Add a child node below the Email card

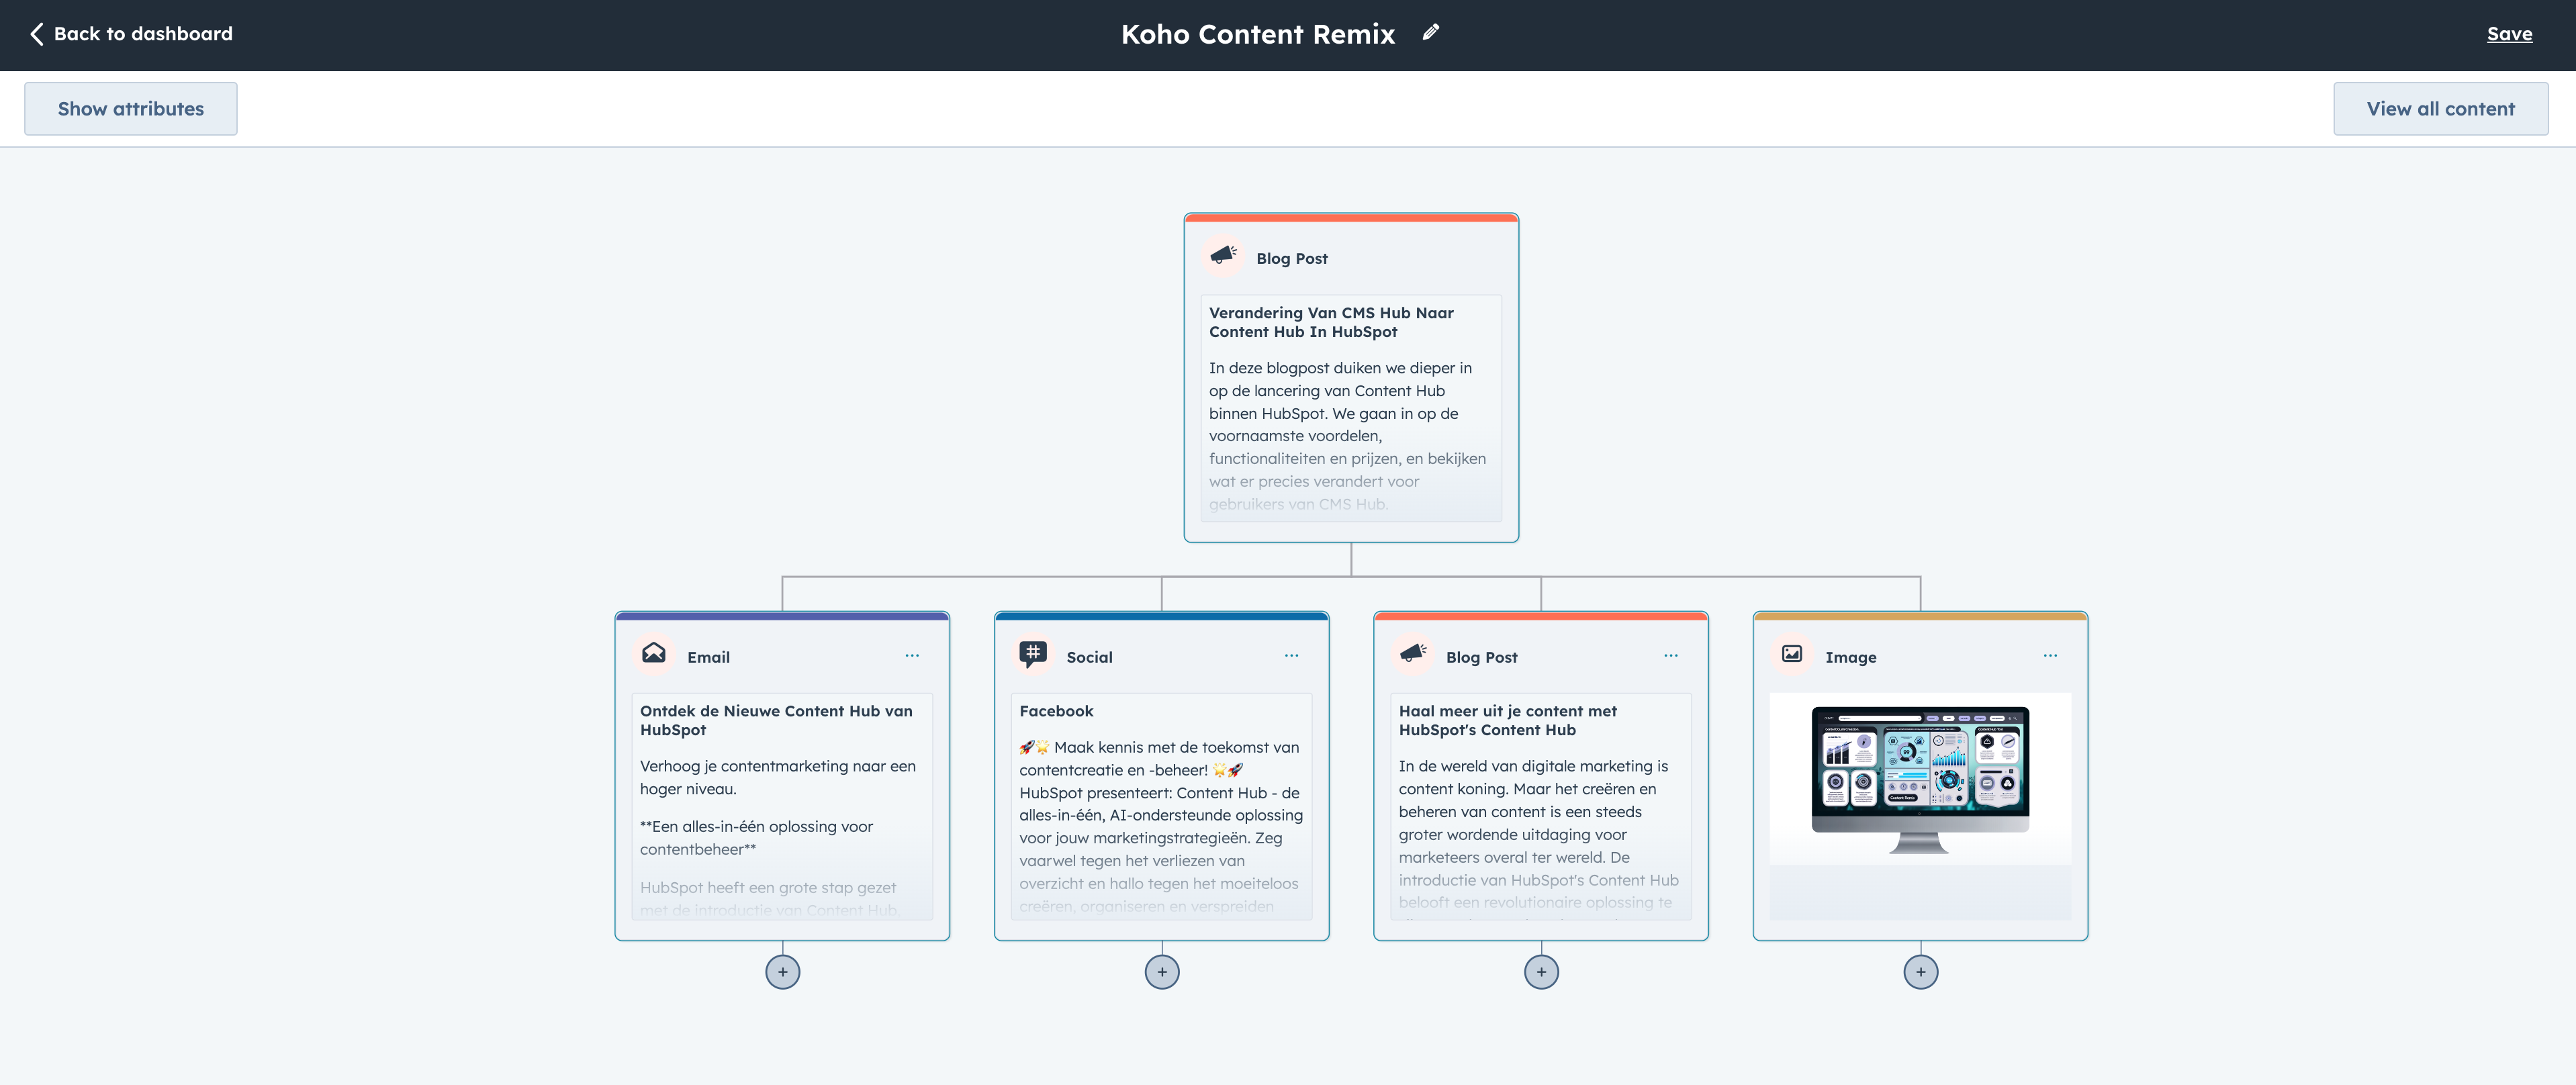(783, 972)
